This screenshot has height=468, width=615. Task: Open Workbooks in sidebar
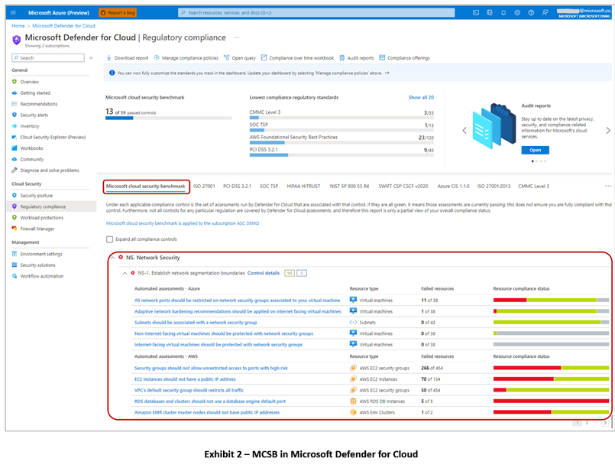click(x=31, y=148)
